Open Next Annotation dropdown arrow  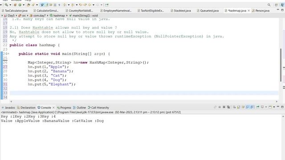click(69, 5)
